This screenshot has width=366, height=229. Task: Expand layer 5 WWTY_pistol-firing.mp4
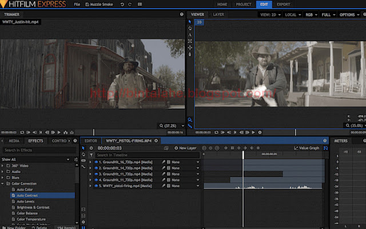pos(90,186)
